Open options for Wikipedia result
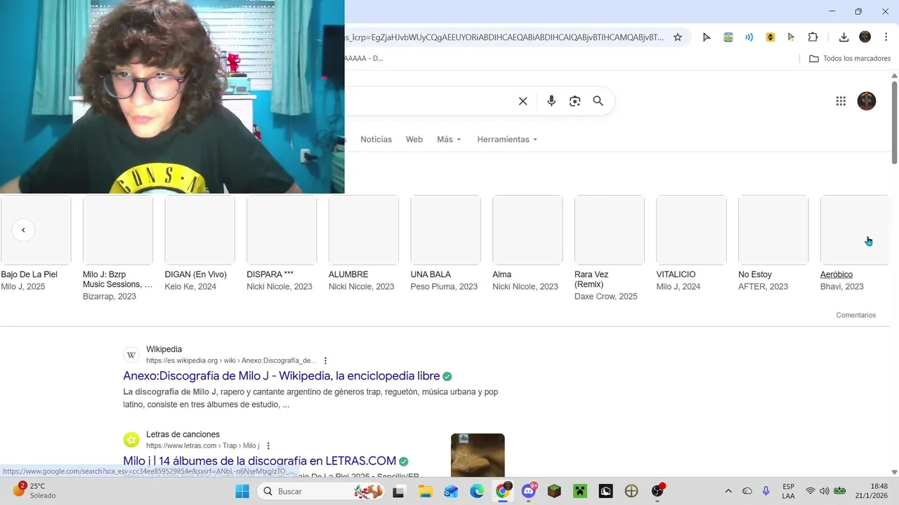 click(325, 361)
